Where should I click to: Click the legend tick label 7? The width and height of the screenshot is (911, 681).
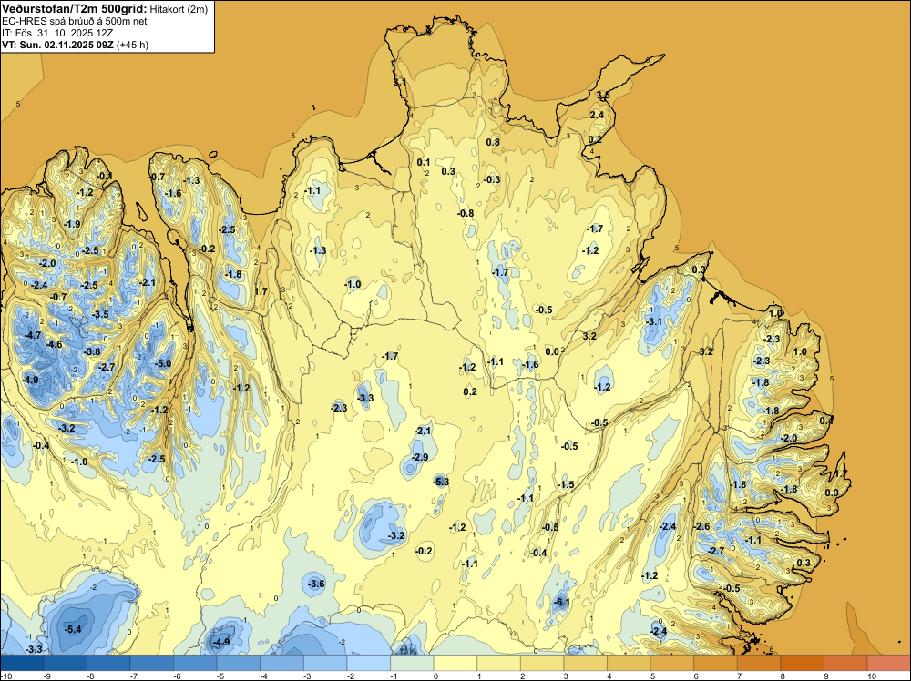tap(740, 676)
